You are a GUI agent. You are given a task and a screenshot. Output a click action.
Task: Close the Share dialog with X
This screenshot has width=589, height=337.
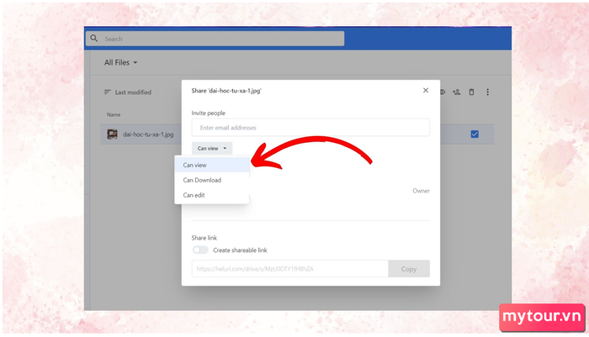click(x=426, y=90)
